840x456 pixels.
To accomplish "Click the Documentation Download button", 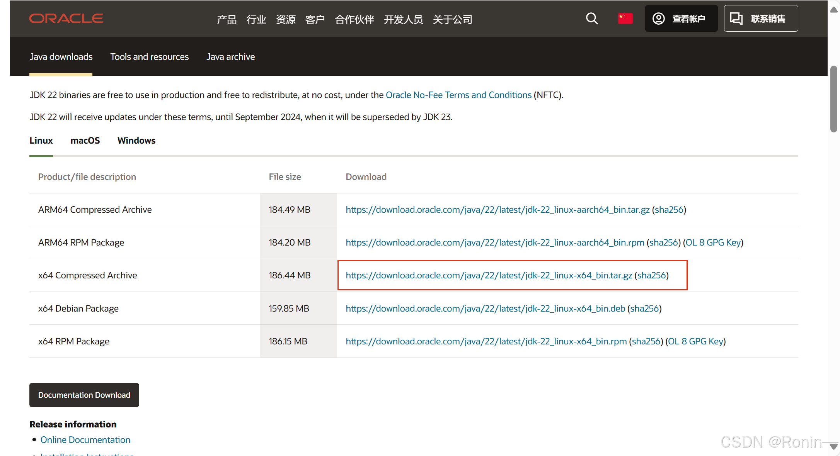I will click(84, 395).
